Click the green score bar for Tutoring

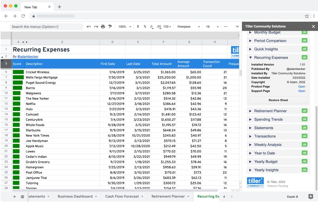click(16, 183)
